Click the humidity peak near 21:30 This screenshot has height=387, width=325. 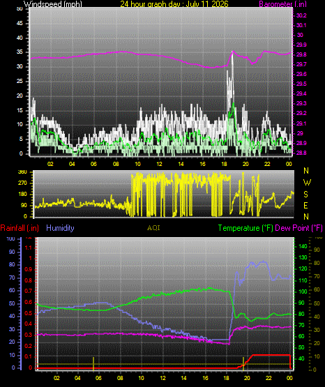pyautogui.click(x=264, y=261)
